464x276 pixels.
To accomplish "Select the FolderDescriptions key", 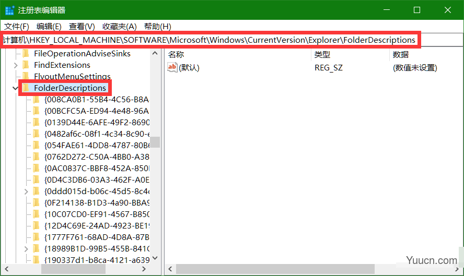I will click(70, 88).
